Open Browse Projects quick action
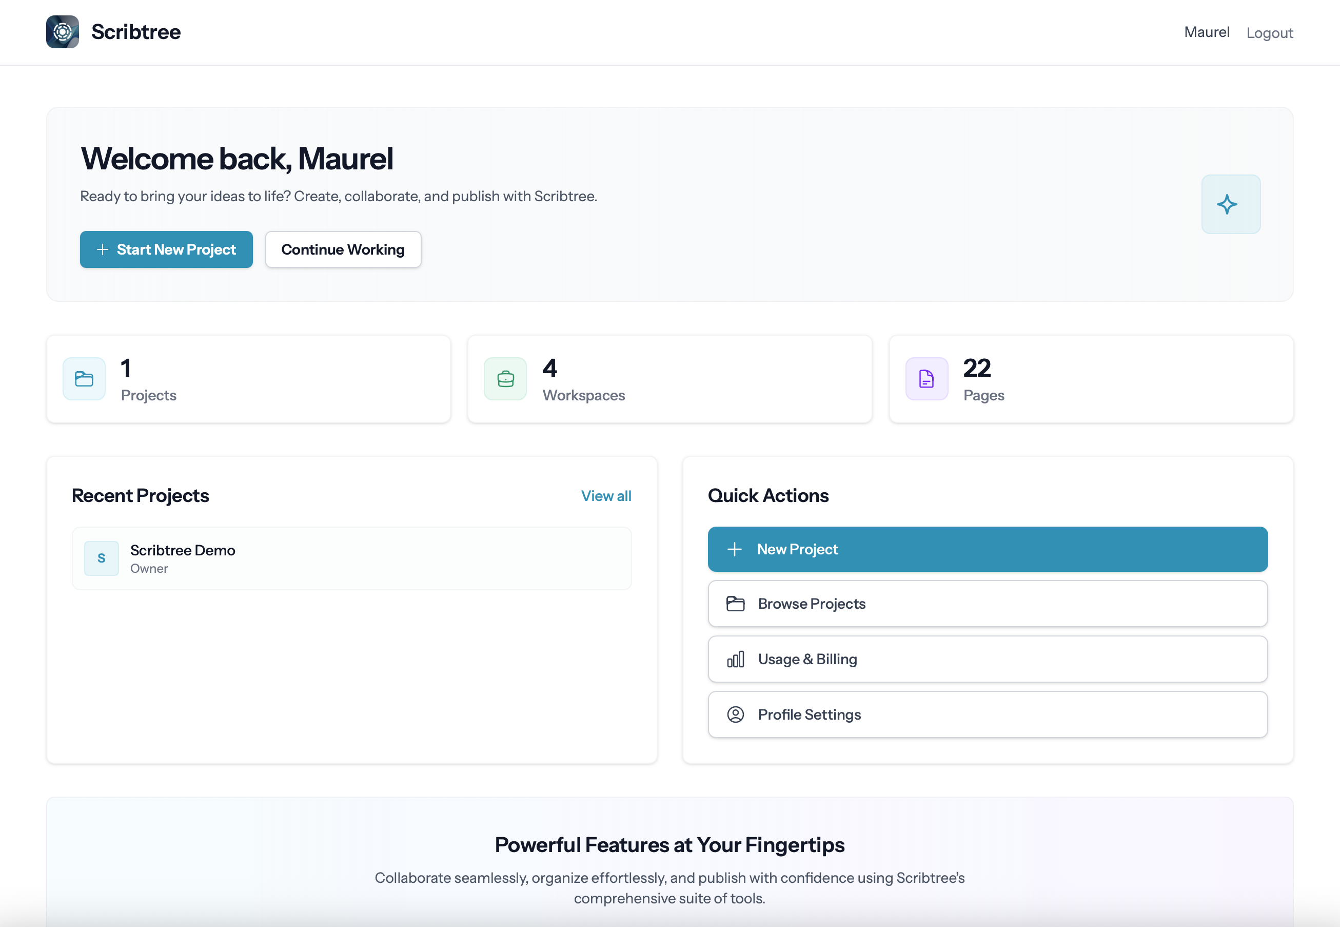 click(987, 604)
